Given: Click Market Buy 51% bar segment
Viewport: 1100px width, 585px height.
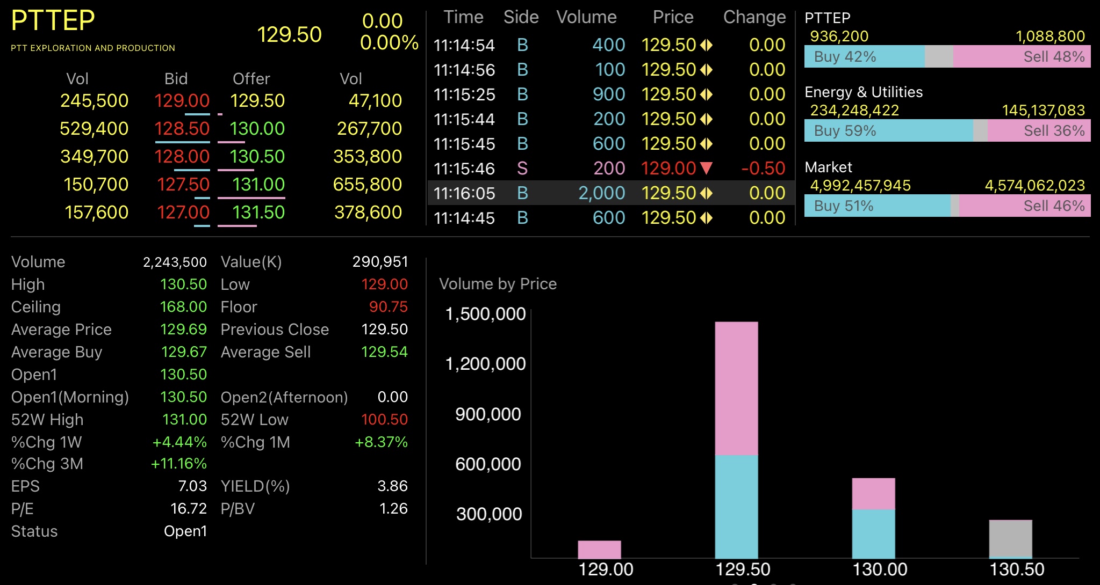Looking at the screenshot, I should coord(877,206).
